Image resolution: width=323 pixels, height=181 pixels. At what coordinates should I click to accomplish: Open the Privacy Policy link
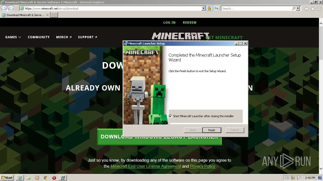click(203, 166)
